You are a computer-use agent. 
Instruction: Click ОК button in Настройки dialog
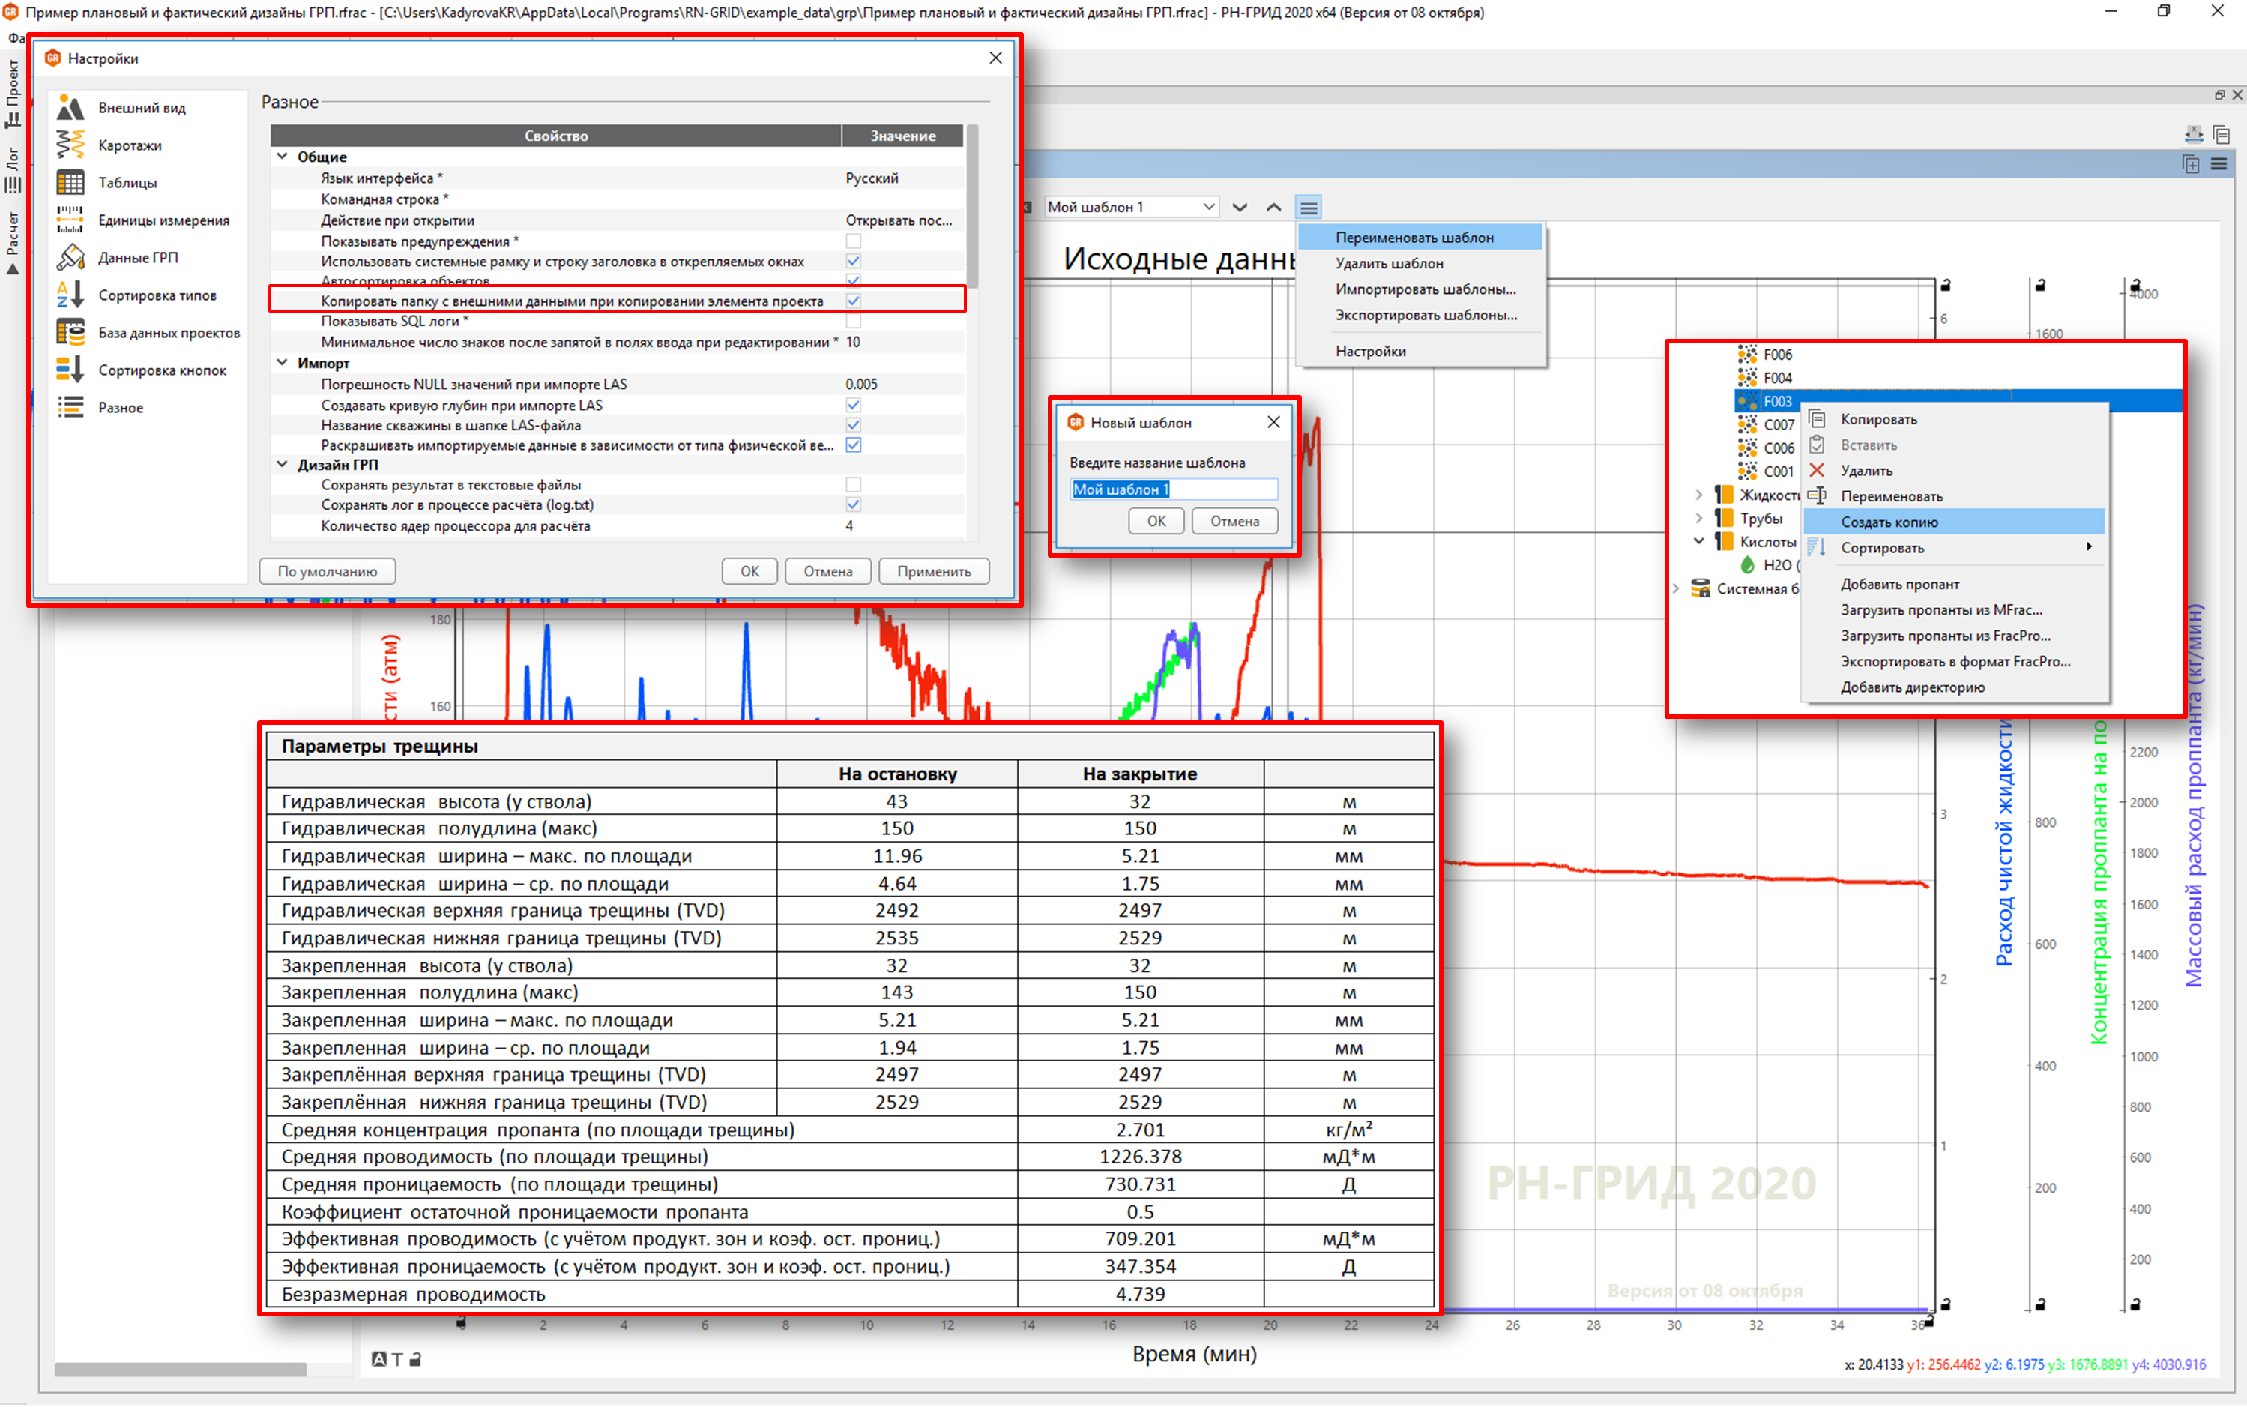pos(750,571)
